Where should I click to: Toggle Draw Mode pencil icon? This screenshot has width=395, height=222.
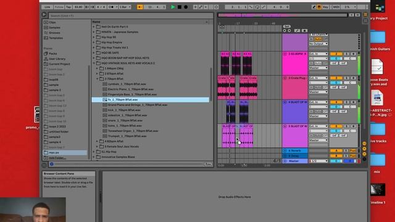pyautogui.click(x=314, y=7)
